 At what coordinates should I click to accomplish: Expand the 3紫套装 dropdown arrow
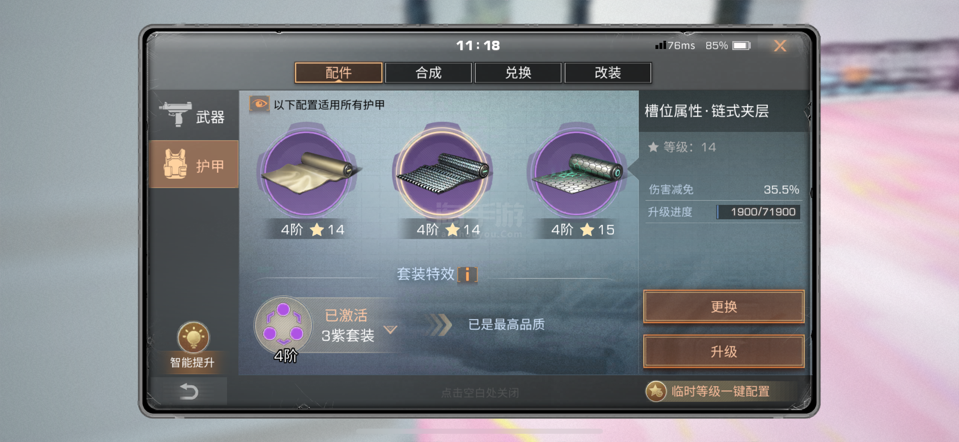(x=390, y=329)
